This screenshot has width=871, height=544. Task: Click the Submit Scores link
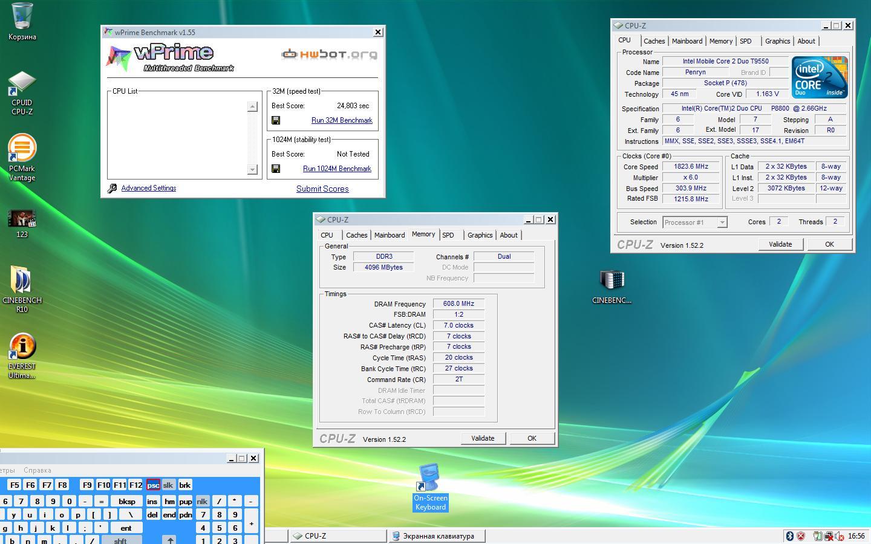pyautogui.click(x=322, y=189)
